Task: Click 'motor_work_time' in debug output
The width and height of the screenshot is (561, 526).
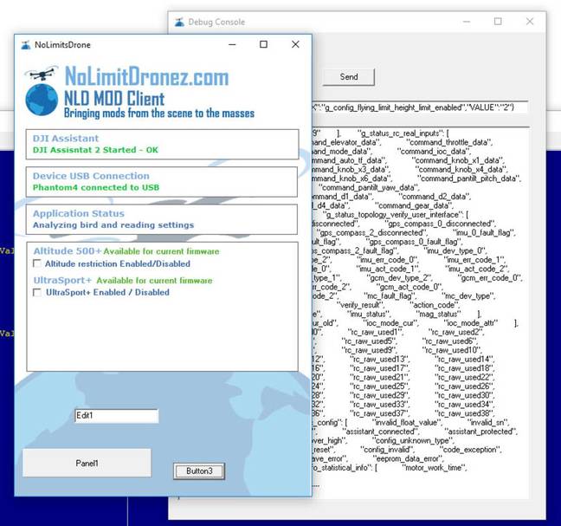Action: (435, 468)
